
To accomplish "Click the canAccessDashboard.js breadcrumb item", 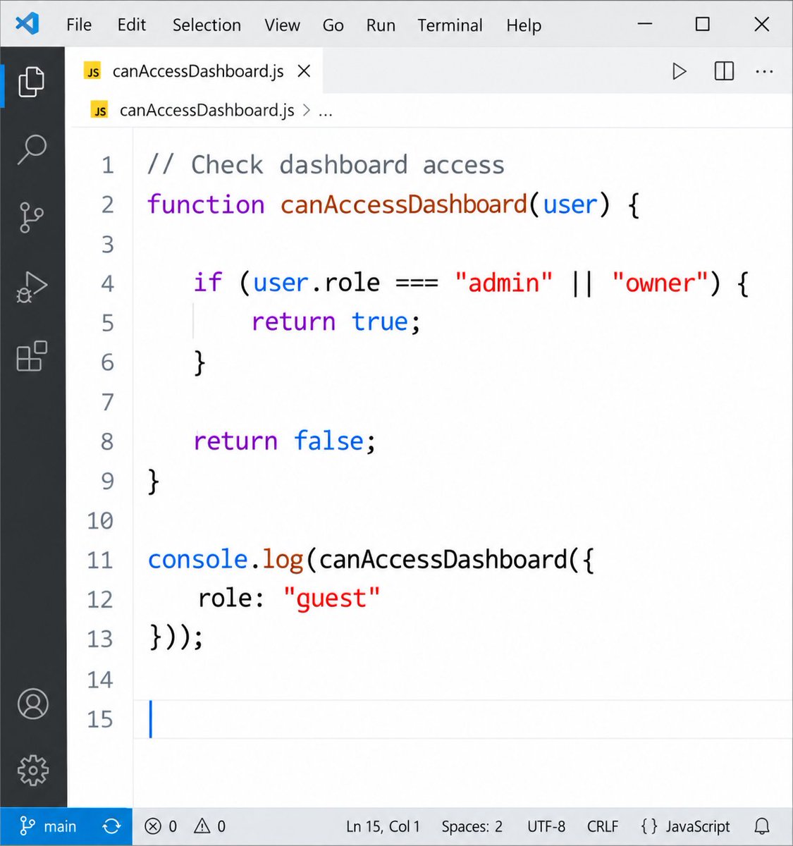I will tap(207, 110).
